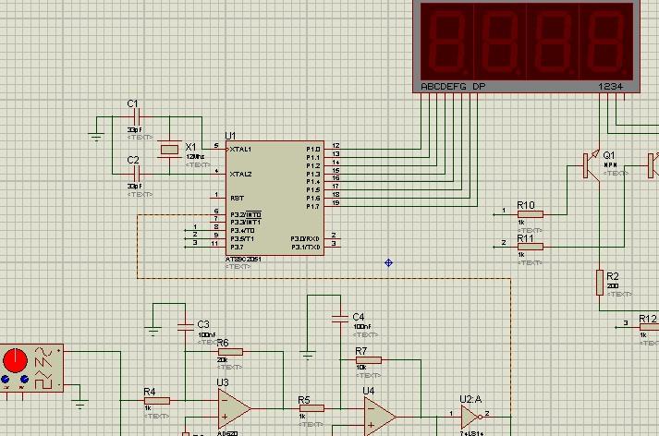Click the '12Mhz' value under X1
Screen dimensions: 659x436
pos(195,157)
